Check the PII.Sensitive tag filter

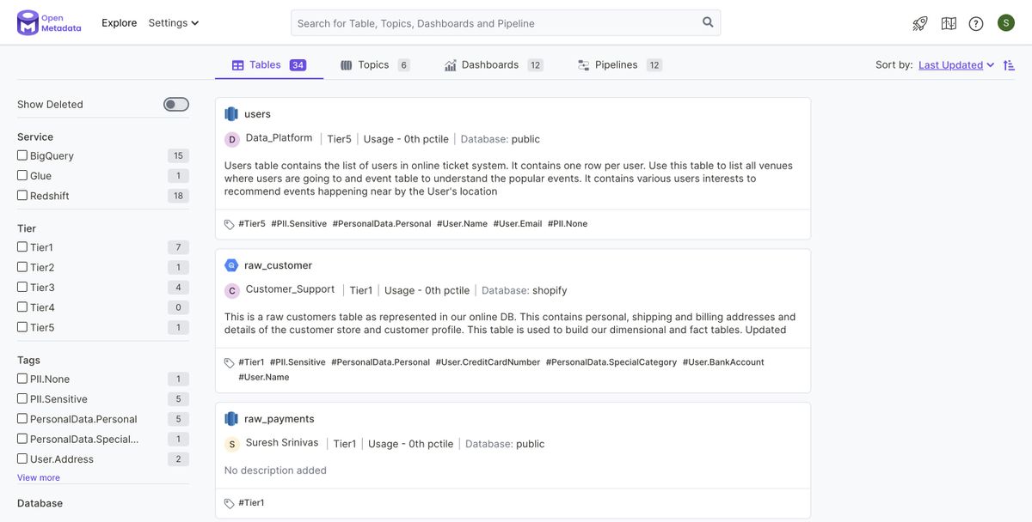(22, 399)
